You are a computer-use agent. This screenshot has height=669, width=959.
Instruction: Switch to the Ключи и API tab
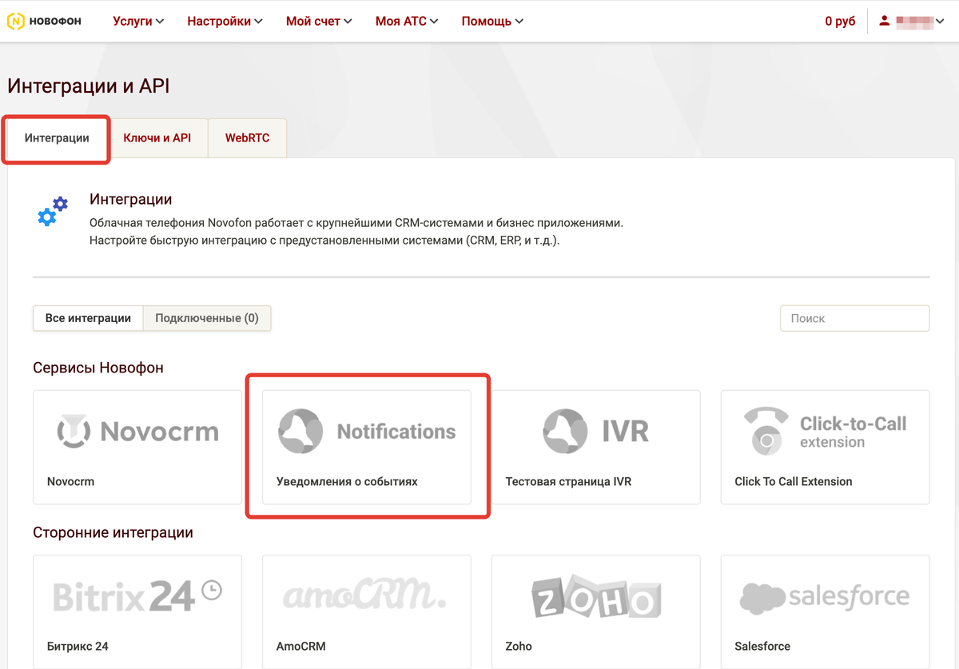(157, 138)
